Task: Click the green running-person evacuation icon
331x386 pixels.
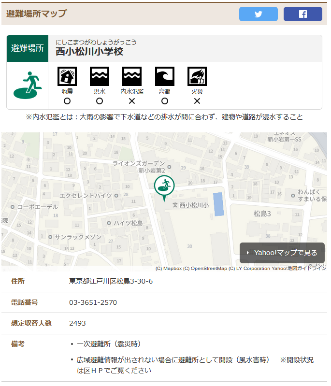Action: [x=28, y=85]
